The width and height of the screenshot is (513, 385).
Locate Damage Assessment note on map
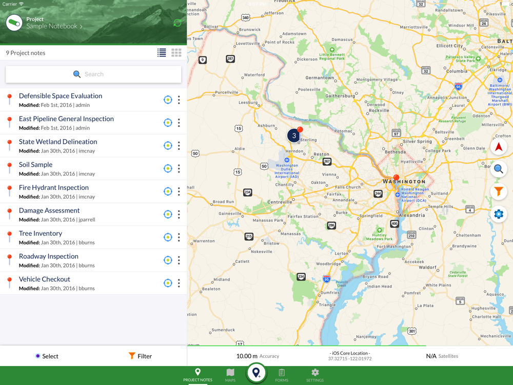pos(168,215)
